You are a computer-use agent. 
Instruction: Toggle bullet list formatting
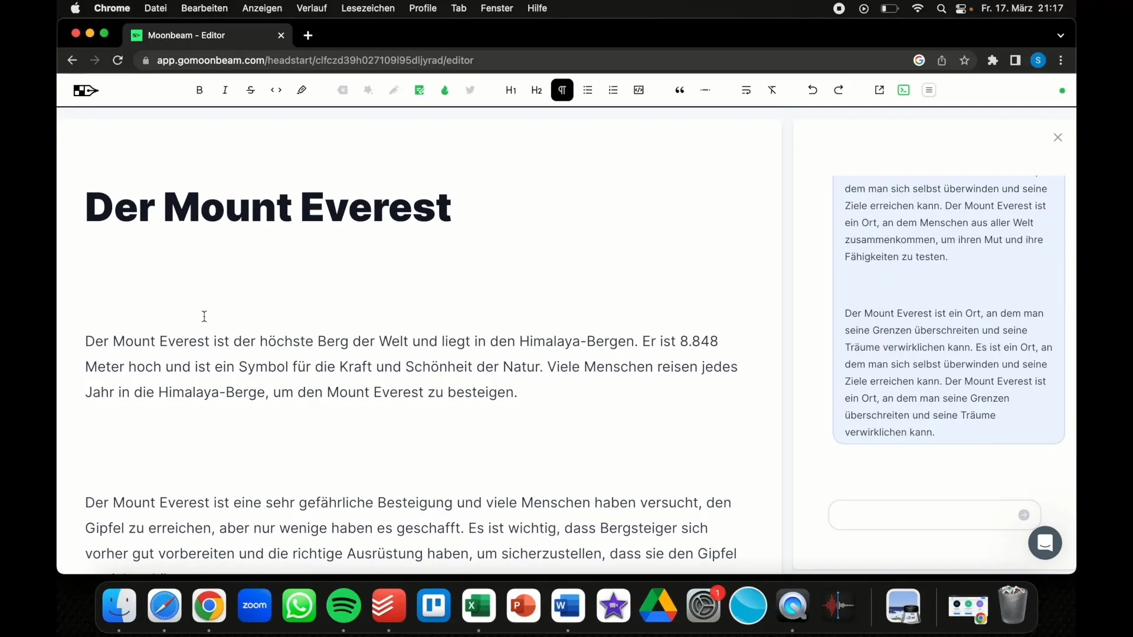(x=588, y=90)
